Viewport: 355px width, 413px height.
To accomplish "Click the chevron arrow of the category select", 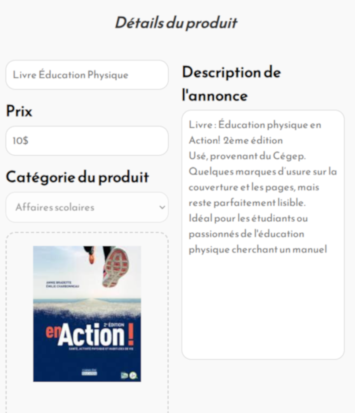I will pyautogui.click(x=162, y=207).
